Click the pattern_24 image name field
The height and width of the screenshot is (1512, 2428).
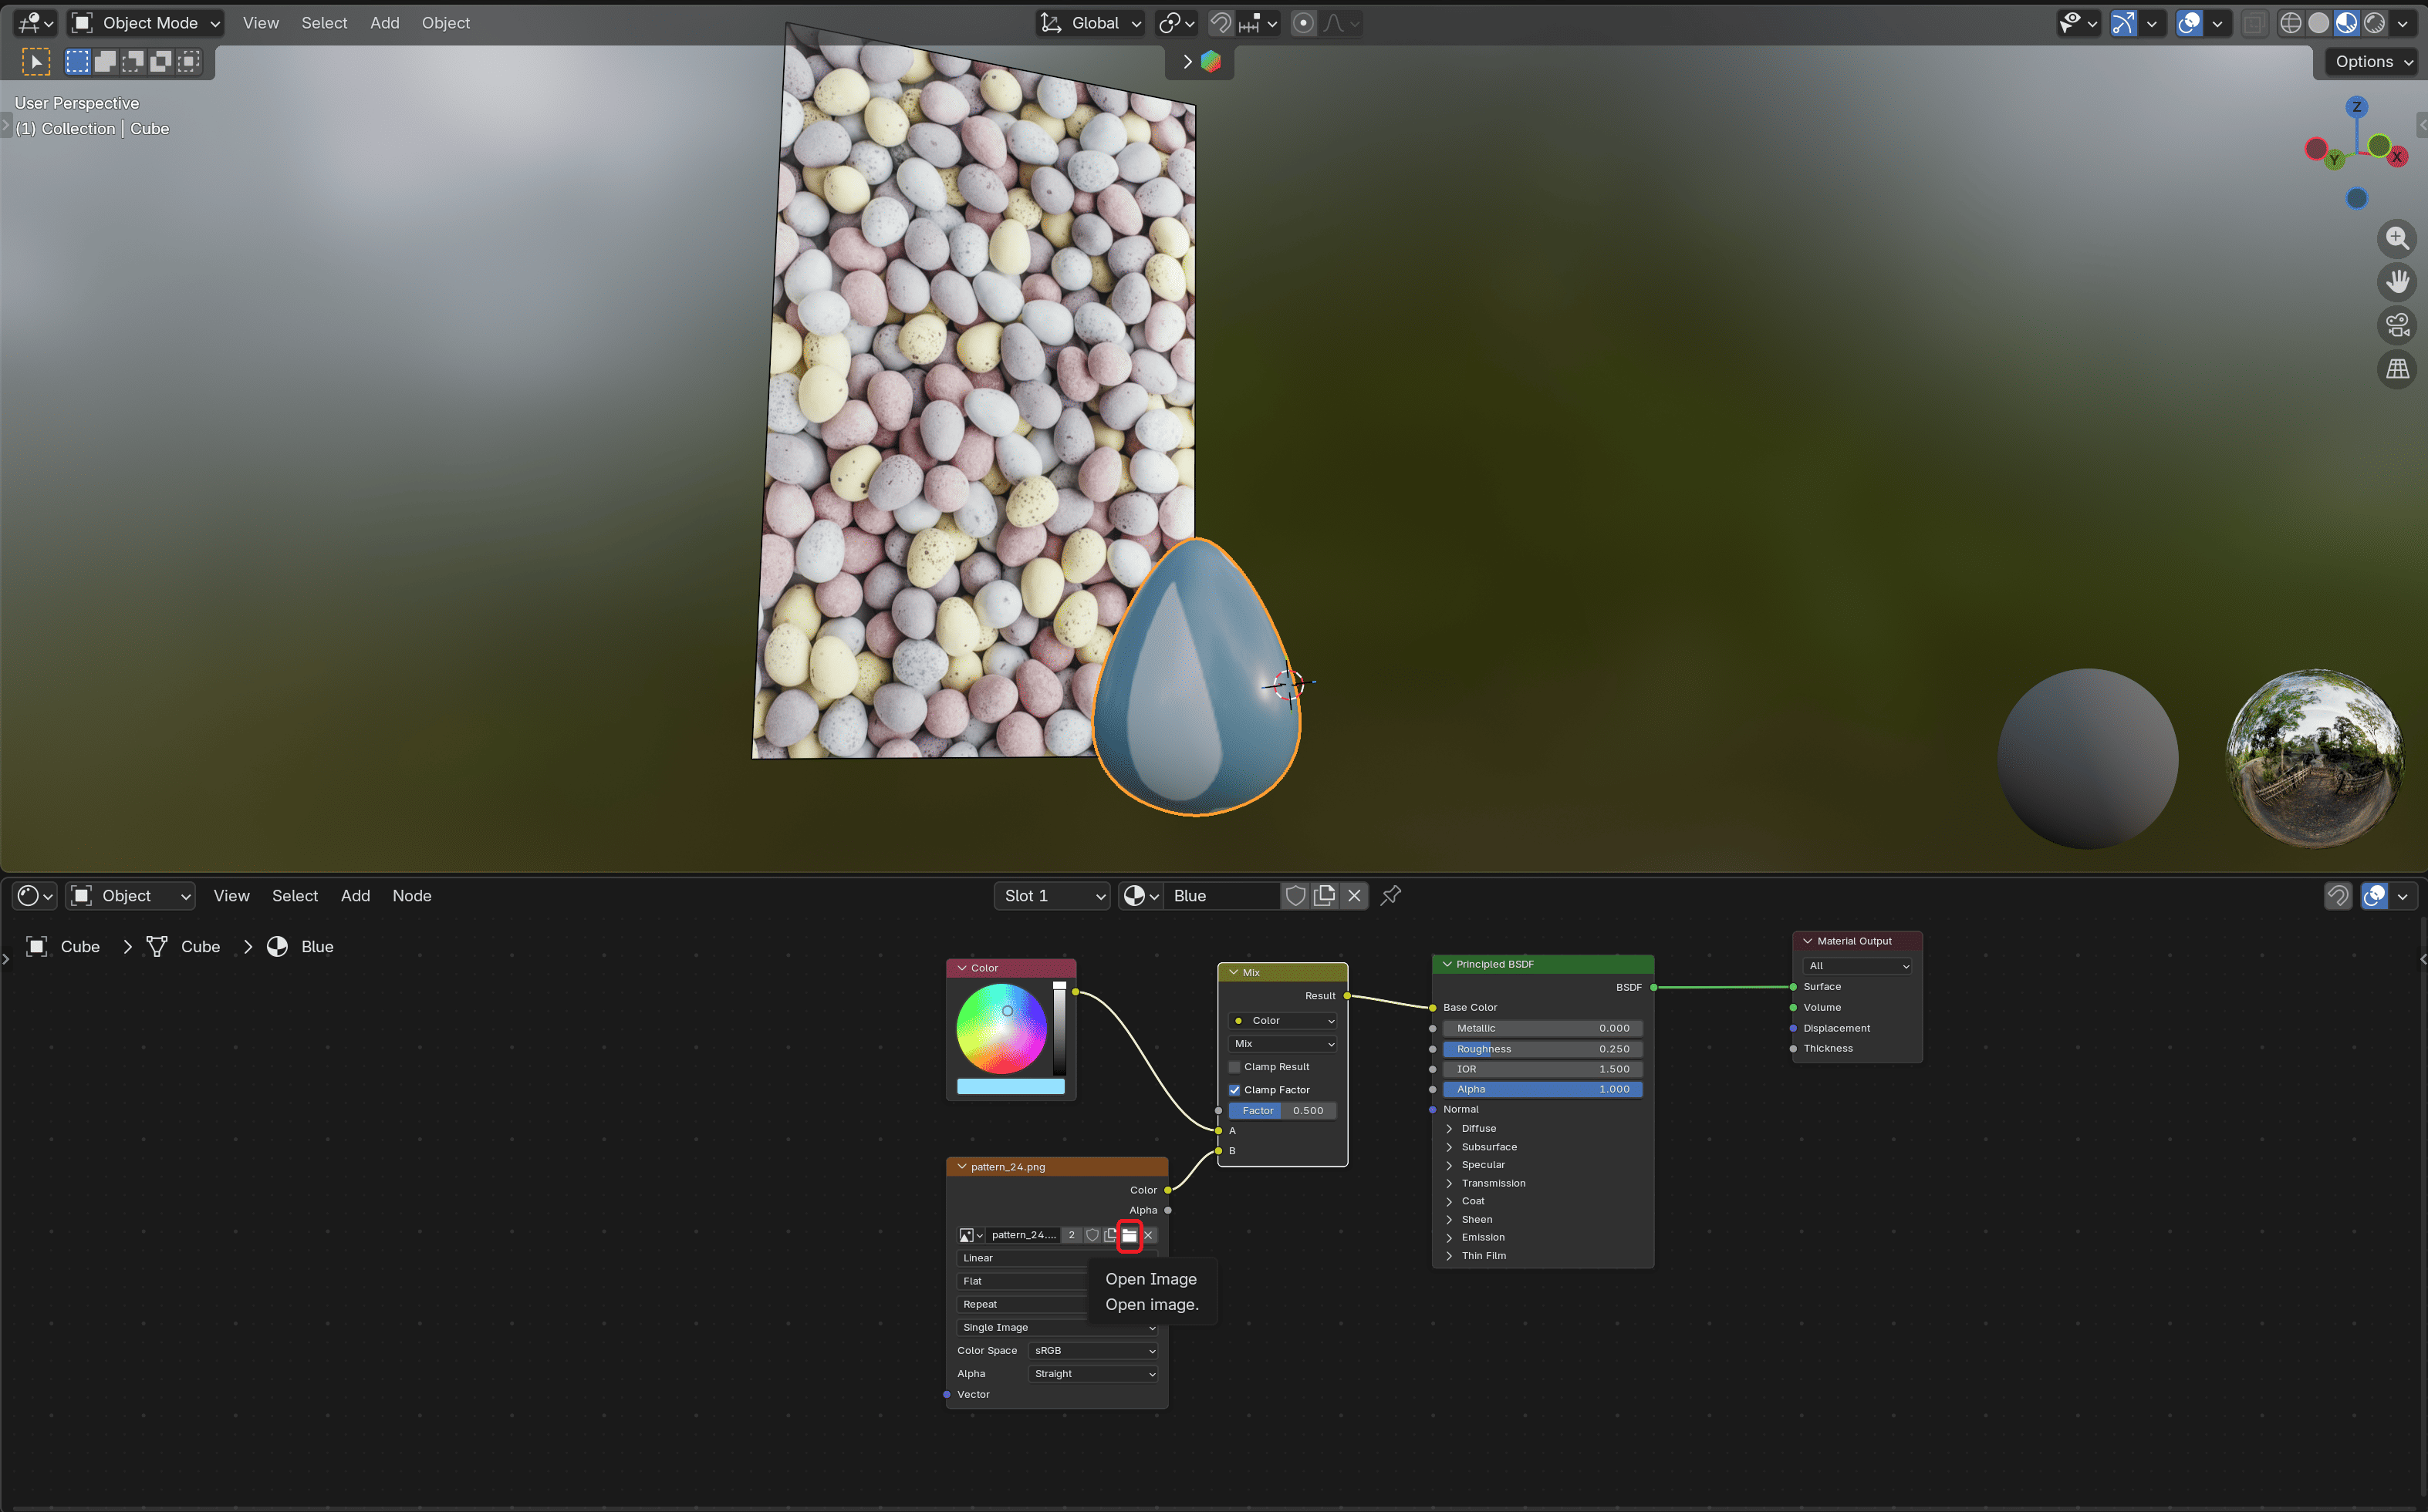[x=1022, y=1235]
